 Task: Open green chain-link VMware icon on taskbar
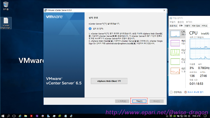[60, 116]
